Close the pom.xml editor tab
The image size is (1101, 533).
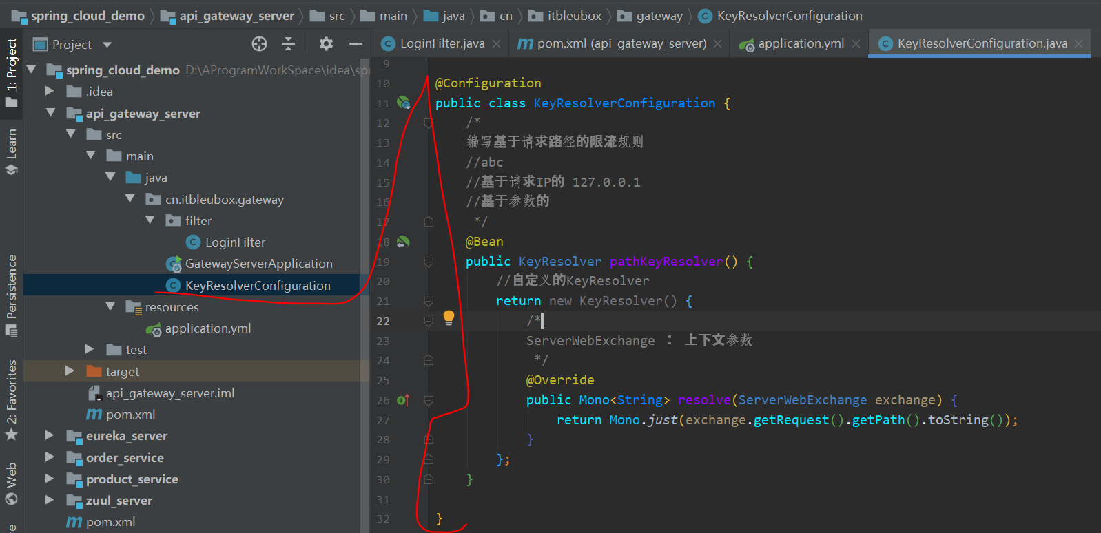point(717,44)
